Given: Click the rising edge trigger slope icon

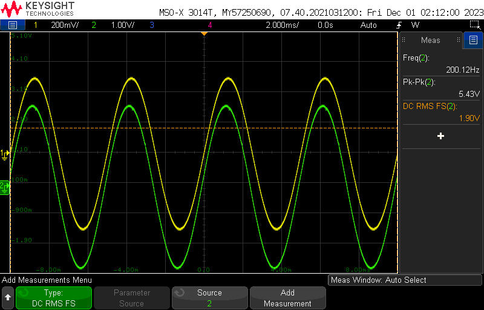Looking at the screenshot, I should 401,25.
